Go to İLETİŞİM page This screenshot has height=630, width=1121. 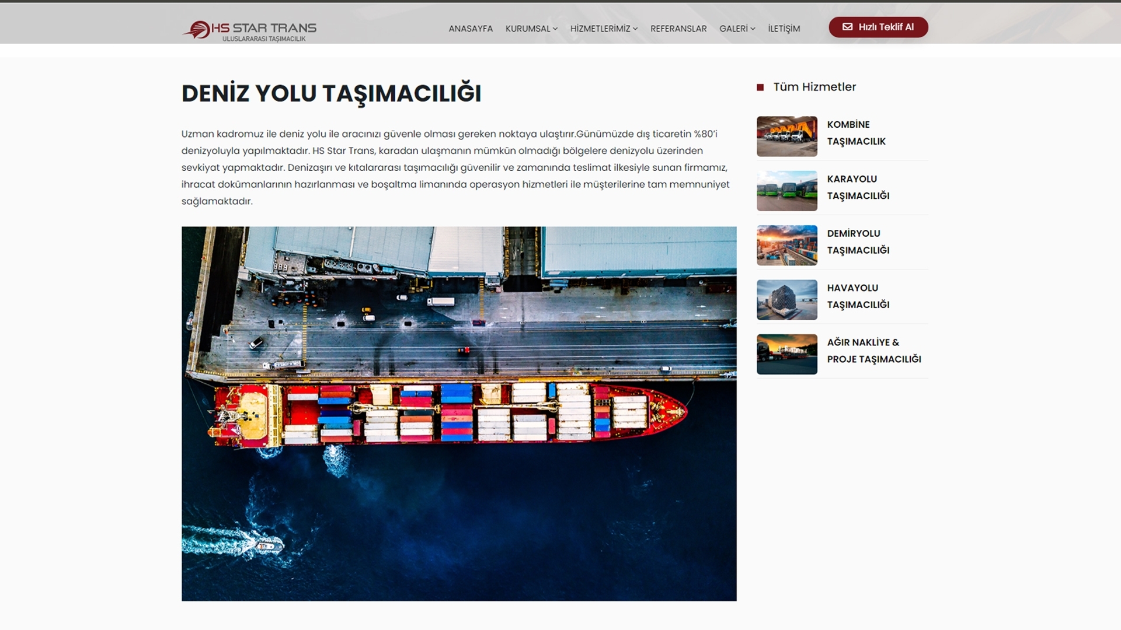[x=784, y=29]
